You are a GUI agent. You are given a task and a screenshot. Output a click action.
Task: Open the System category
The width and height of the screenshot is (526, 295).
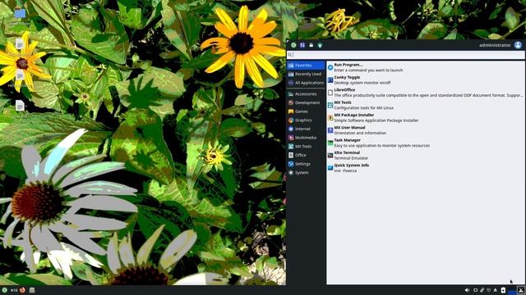coord(306,173)
